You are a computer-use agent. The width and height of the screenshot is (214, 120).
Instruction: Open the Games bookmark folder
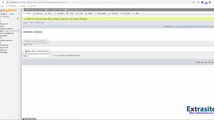coord(22,6)
